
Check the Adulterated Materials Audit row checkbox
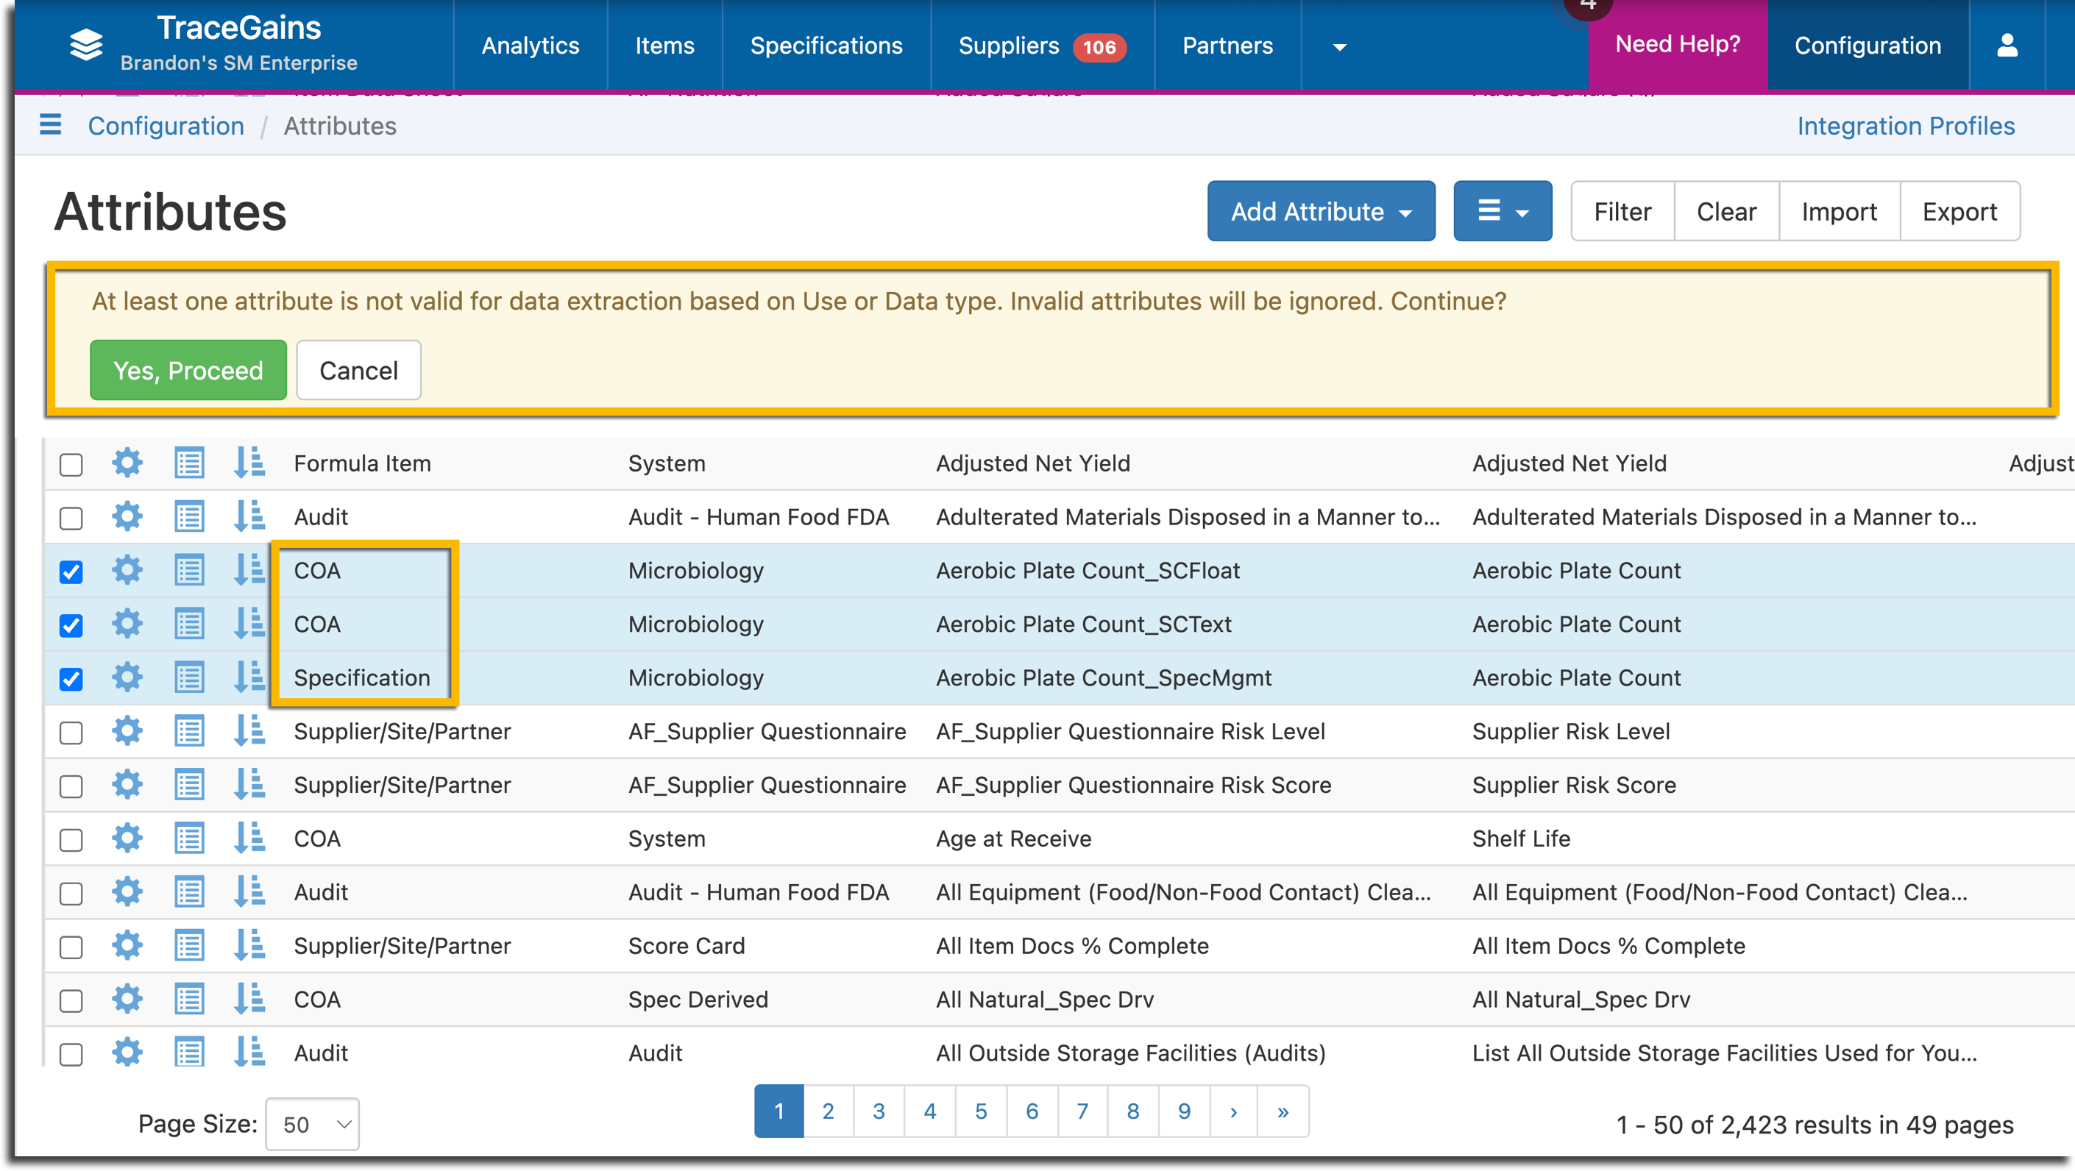(x=71, y=519)
